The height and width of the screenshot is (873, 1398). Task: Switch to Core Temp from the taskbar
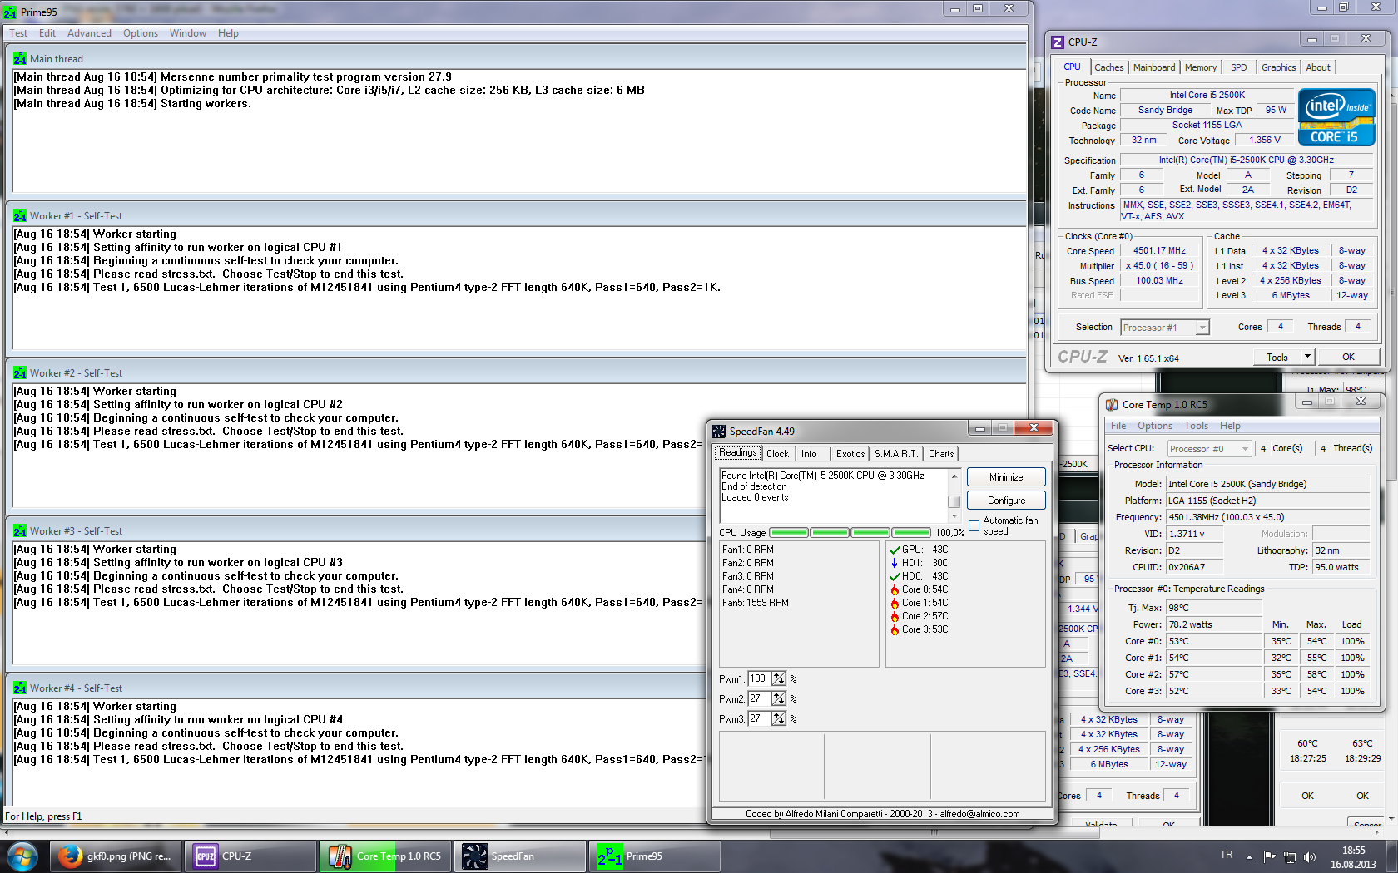[385, 856]
